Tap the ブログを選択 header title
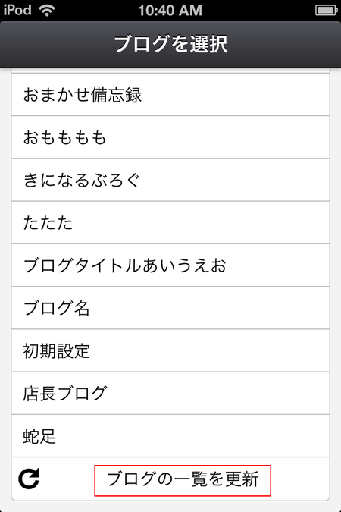 (170, 44)
